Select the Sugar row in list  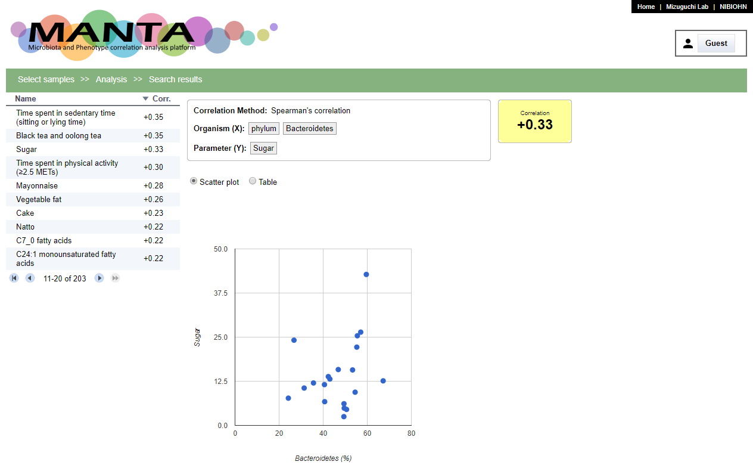[93, 149]
